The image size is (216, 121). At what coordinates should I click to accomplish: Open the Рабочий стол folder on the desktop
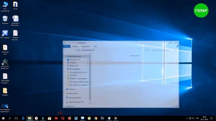5,50
